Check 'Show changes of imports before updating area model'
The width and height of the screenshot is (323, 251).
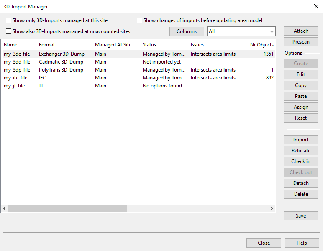(x=140, y=20)
